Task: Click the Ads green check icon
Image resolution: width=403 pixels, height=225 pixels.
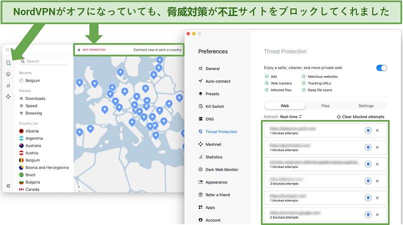Action: 266,76
